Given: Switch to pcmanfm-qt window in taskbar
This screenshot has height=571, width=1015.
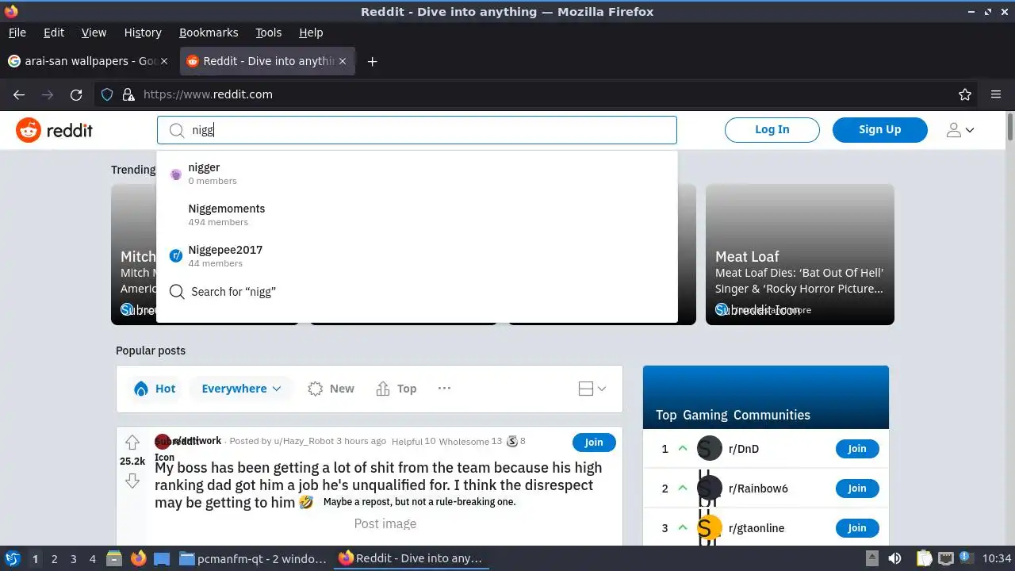Looking at the screenshot, I should 253,558.
